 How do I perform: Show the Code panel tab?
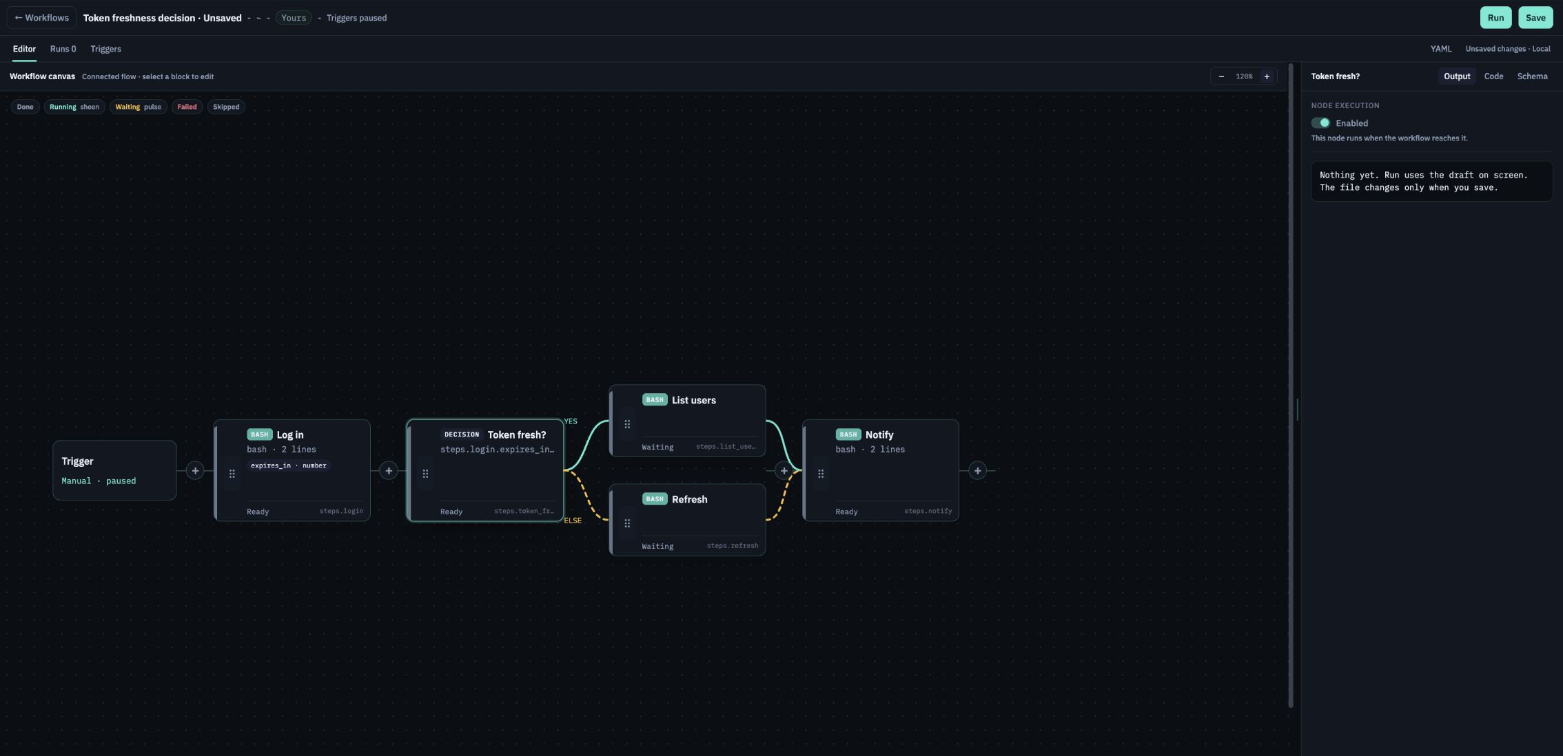(1493, 76)
